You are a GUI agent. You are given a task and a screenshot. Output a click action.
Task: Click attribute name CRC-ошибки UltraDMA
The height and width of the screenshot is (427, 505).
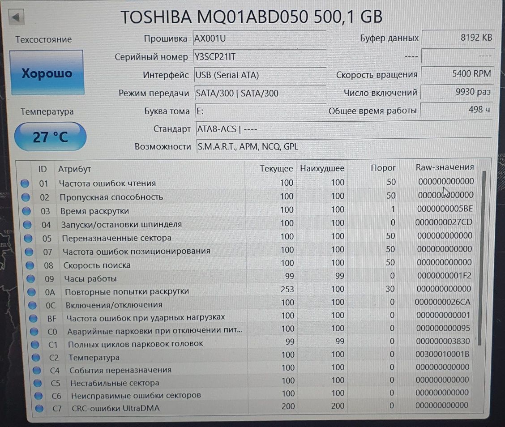[116, 408]
